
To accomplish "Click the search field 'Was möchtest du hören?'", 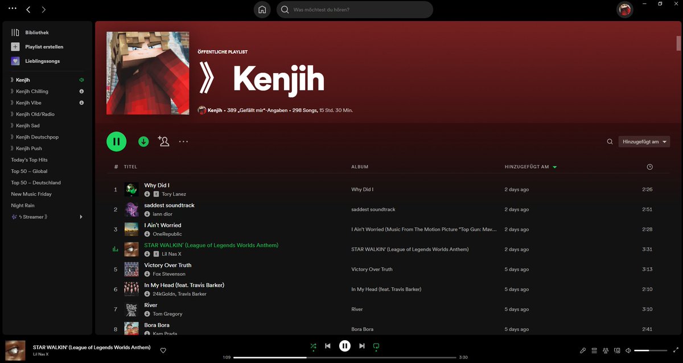I will pyautogui.click(x=355, y=10).
